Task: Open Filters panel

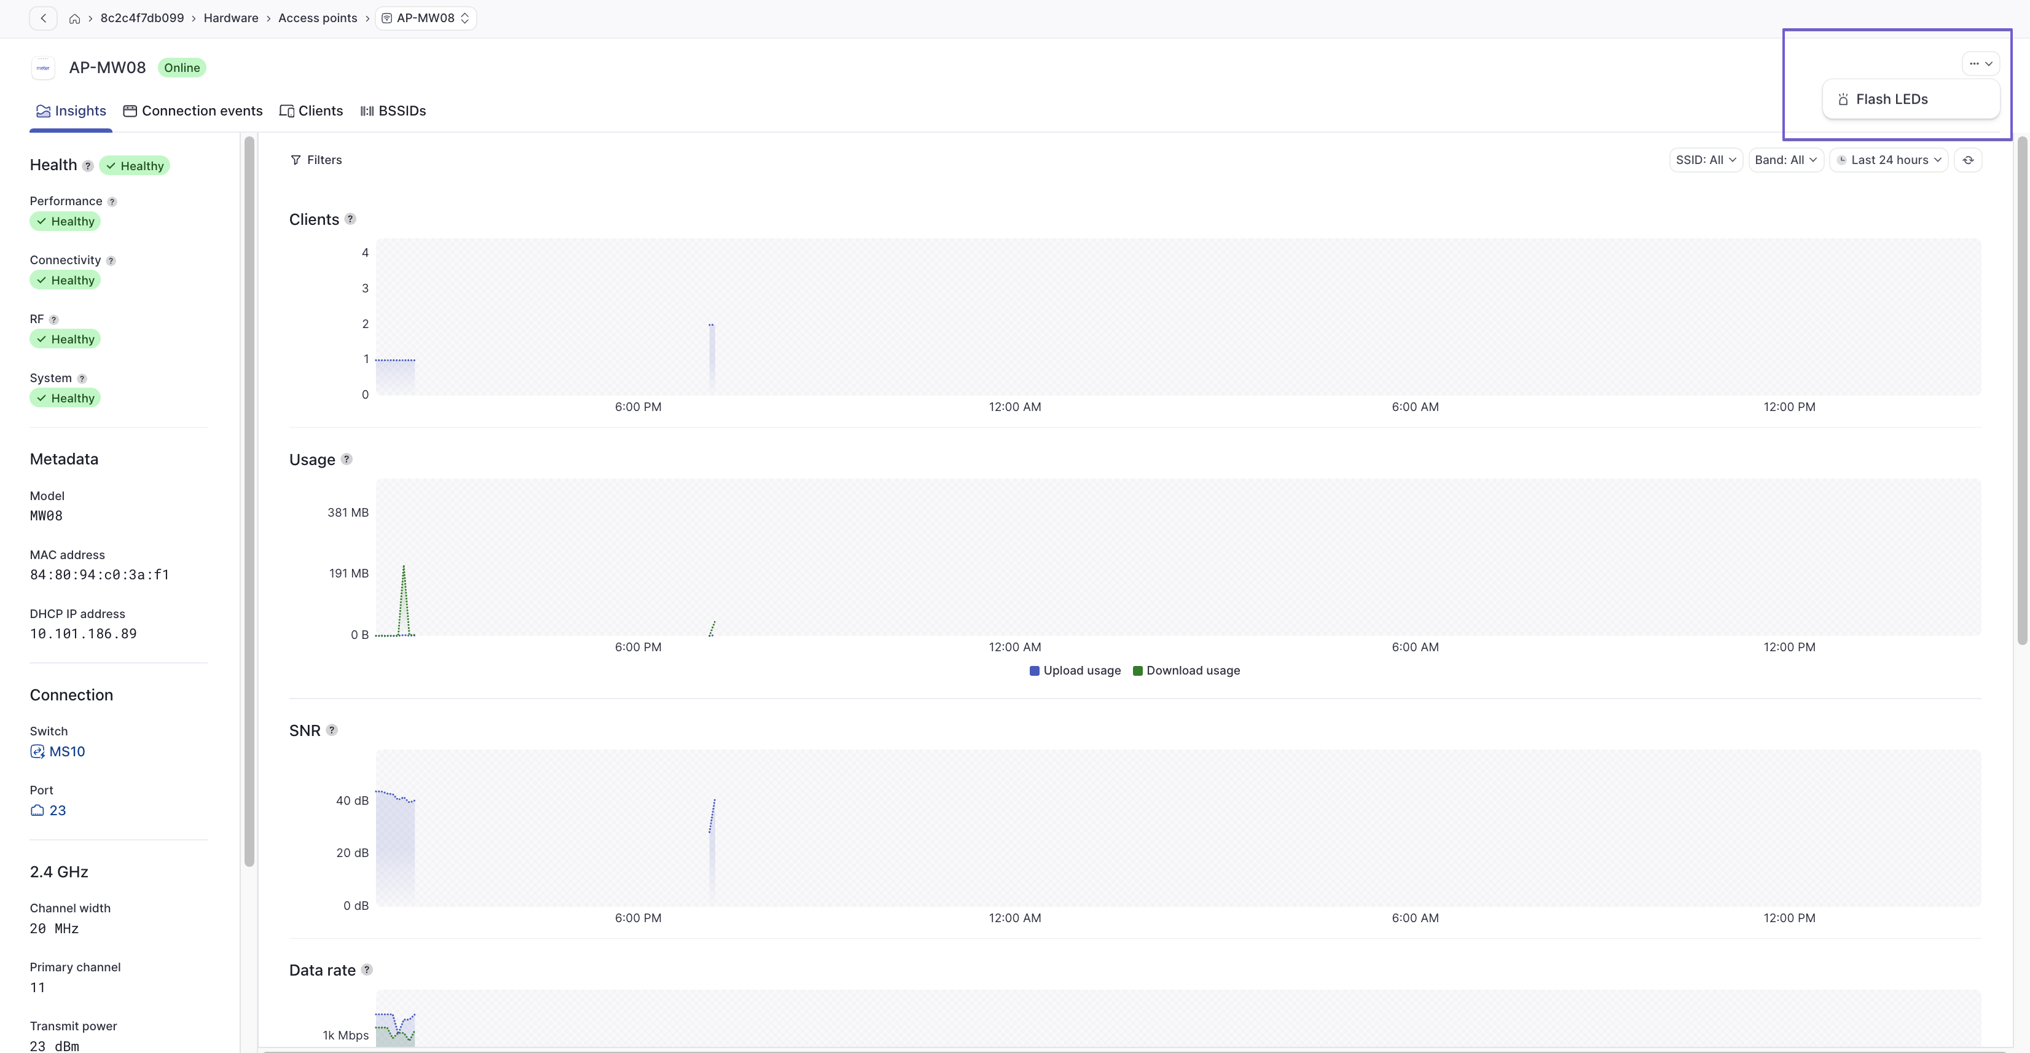Action: pos(316,160)
